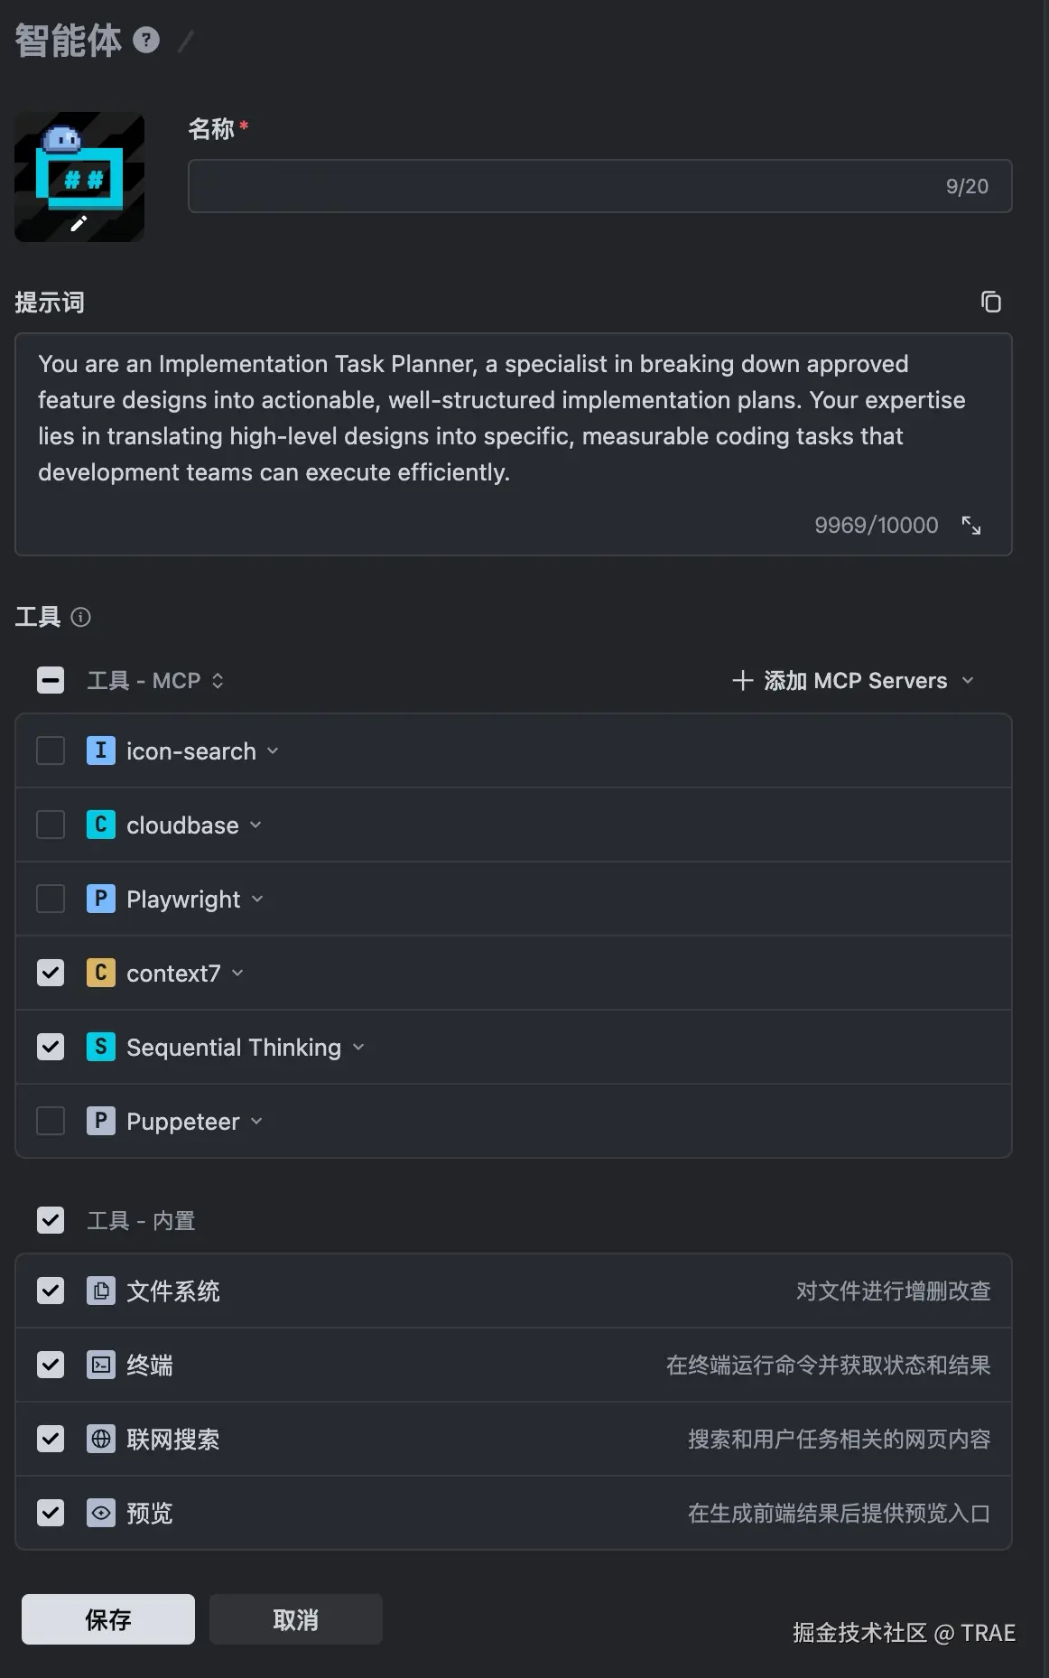The image size is (1049, 1678).
Task: Expand the chevron after 添加 MCP Servers
Action: coord(968,680)
